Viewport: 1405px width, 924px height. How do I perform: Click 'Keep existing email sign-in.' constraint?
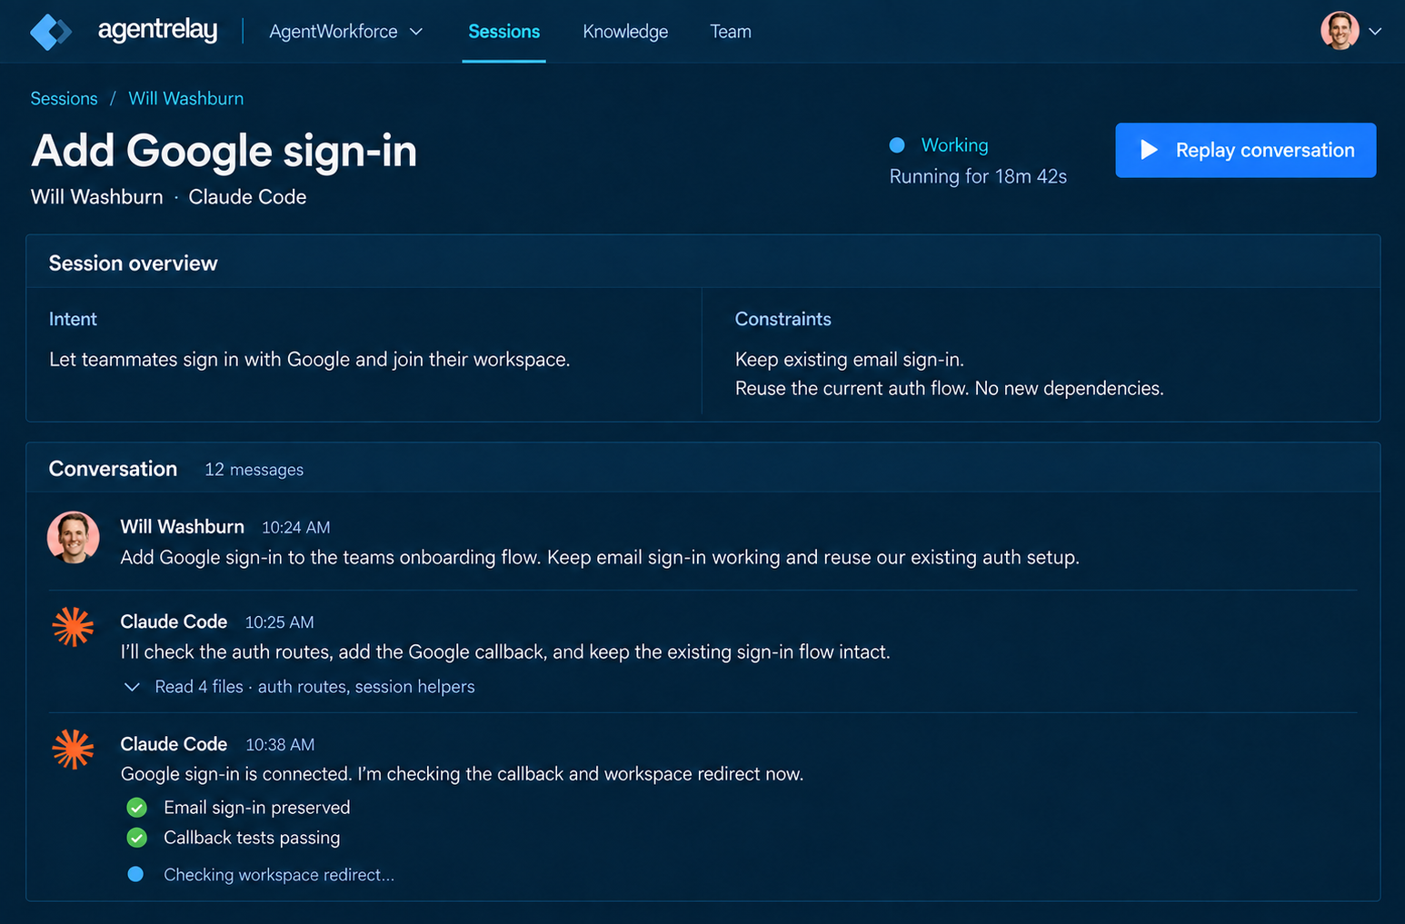tap(849, 360)
